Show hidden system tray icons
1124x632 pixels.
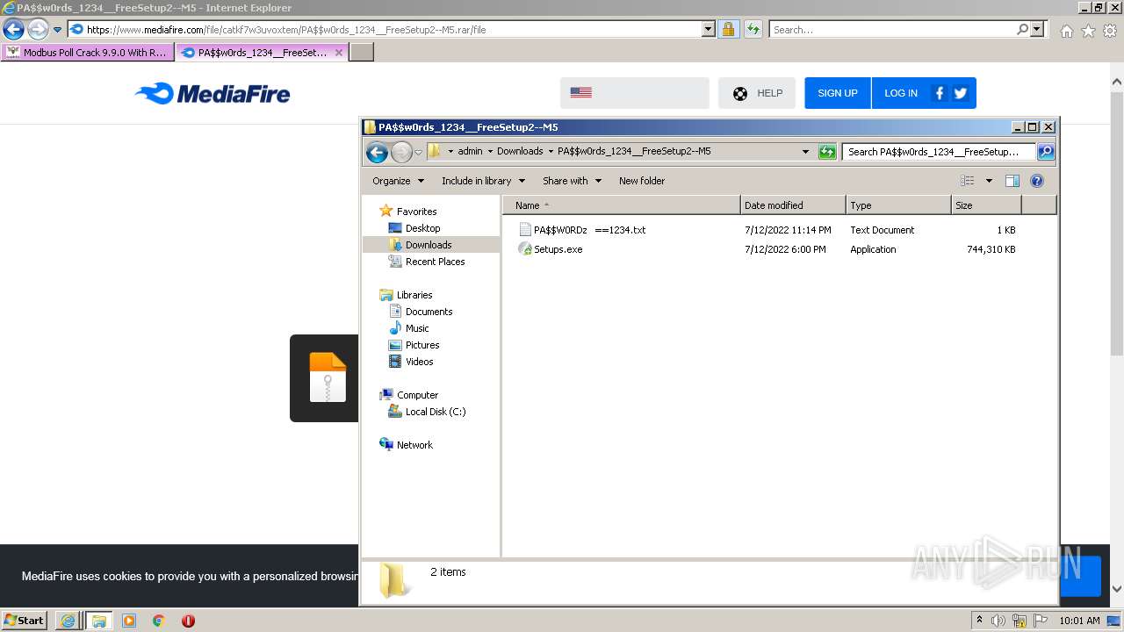(x=979, y=621)
